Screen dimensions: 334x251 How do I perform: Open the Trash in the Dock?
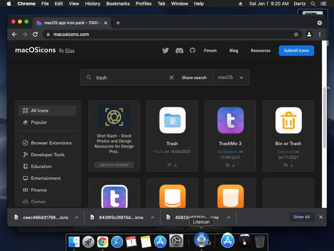coord(260,242)
